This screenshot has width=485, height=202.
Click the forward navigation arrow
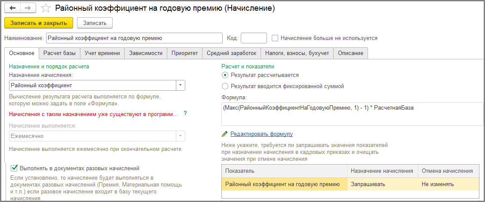click(28, 8)
